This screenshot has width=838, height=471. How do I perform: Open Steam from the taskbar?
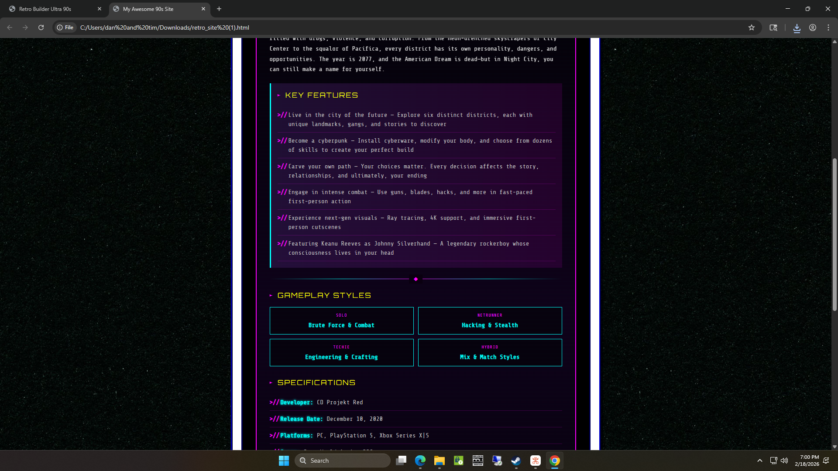516,461
